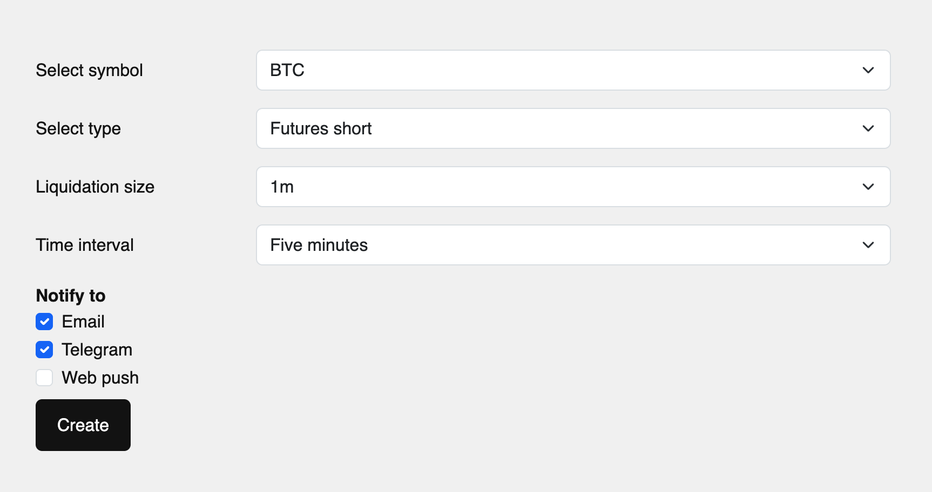Click the Web push label text
Screen dimensions: 932x492
pos(100,378)
